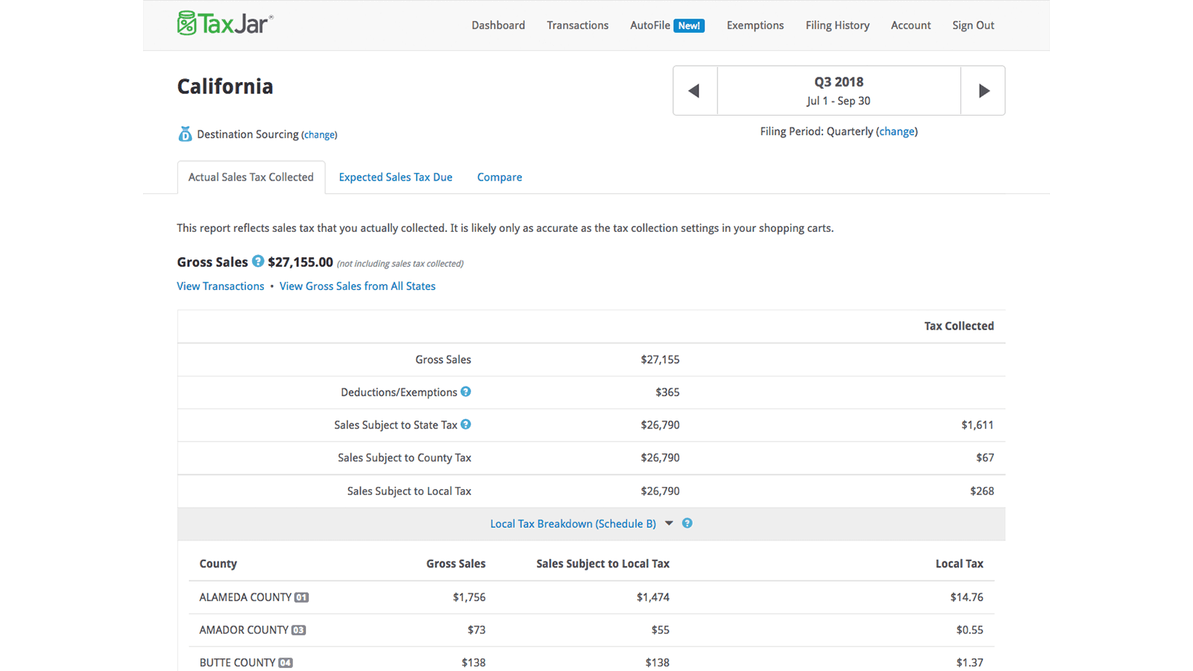The height and width of the screenshot is (671, 1193).
Task: Switch to the Expected Sales Tax Due tab
Action: [395, 177]
